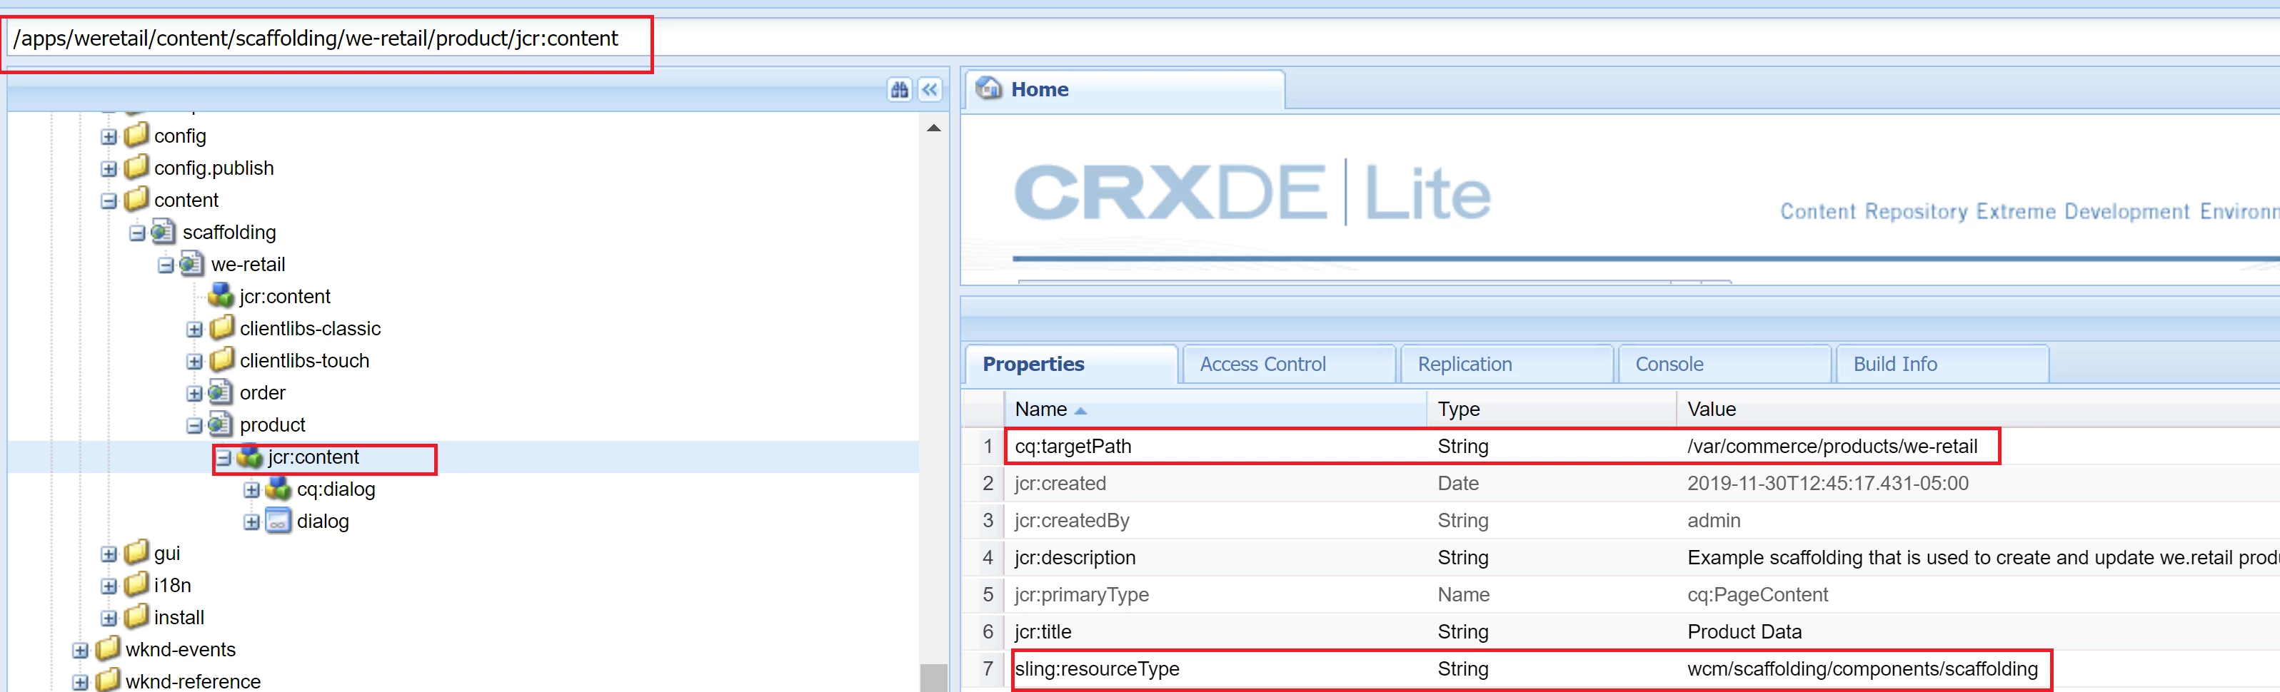The height and width of the screenshot is (692, 2280).
Task: Select the jcr:created property row
Action: (x=1619, y=484)
